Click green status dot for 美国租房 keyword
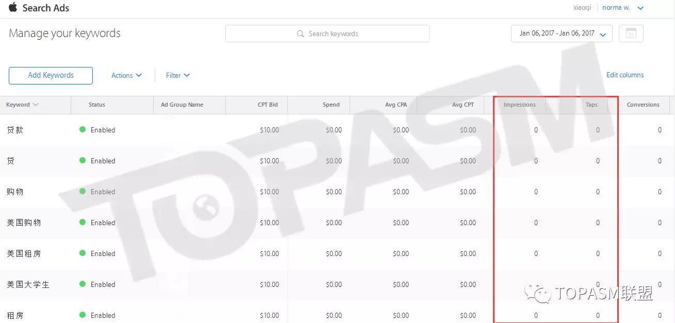The width and height of the screenshot is (675, 323). click(x=83, y=253)
